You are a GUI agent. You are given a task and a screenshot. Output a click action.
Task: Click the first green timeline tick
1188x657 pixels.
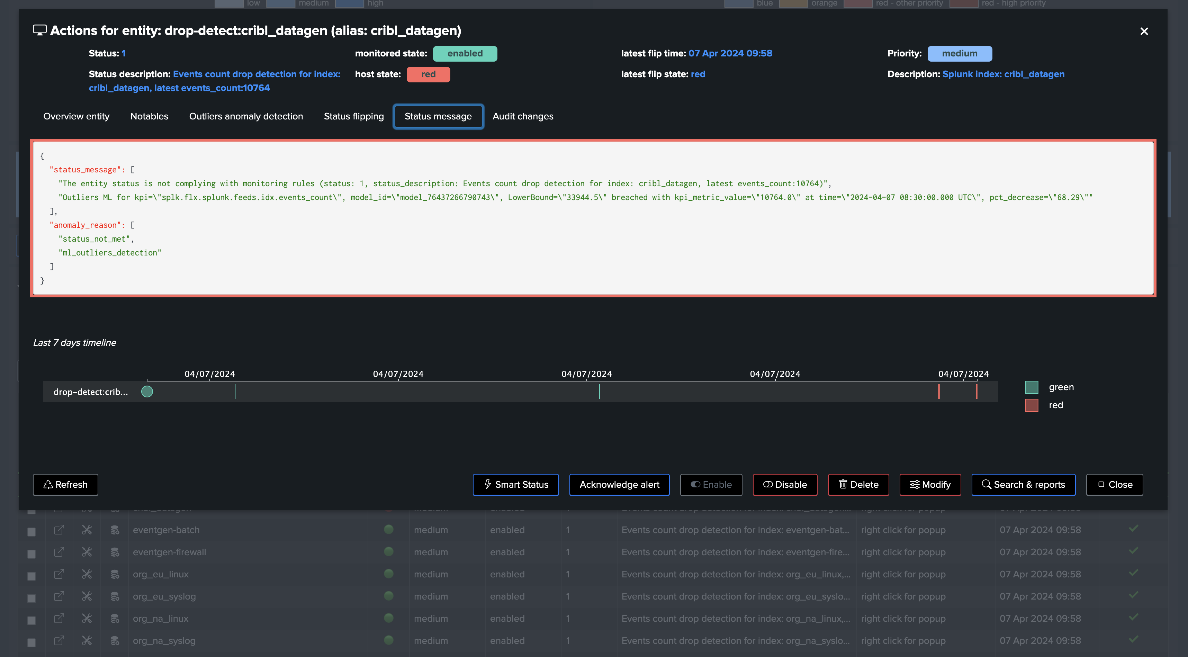(235, 391)
